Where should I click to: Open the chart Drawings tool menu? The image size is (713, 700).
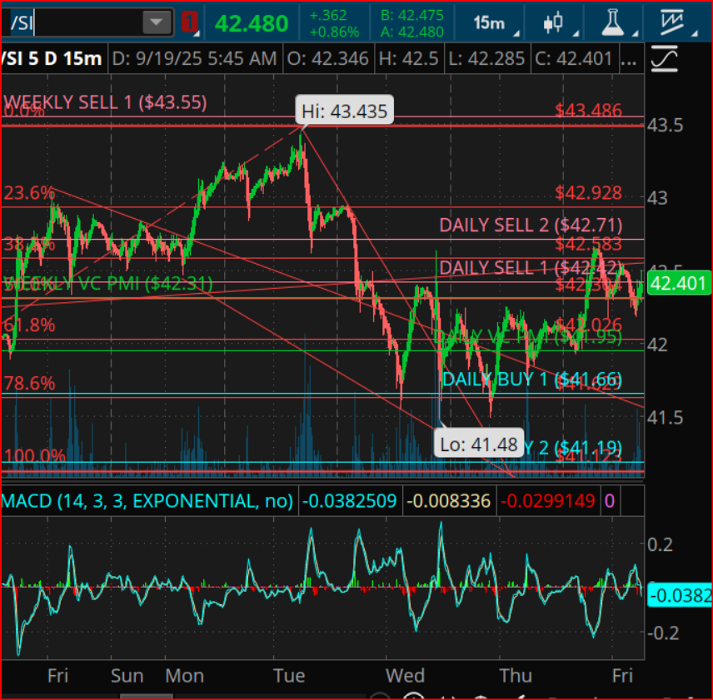tap(672, 22)
